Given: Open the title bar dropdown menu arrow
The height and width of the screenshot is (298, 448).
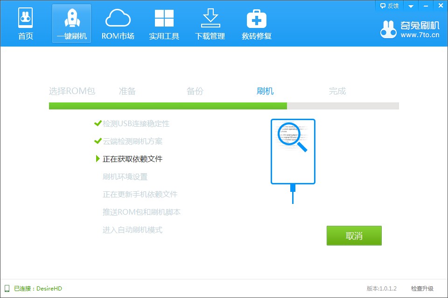Looking at the screenshot, I should (411, 6).
